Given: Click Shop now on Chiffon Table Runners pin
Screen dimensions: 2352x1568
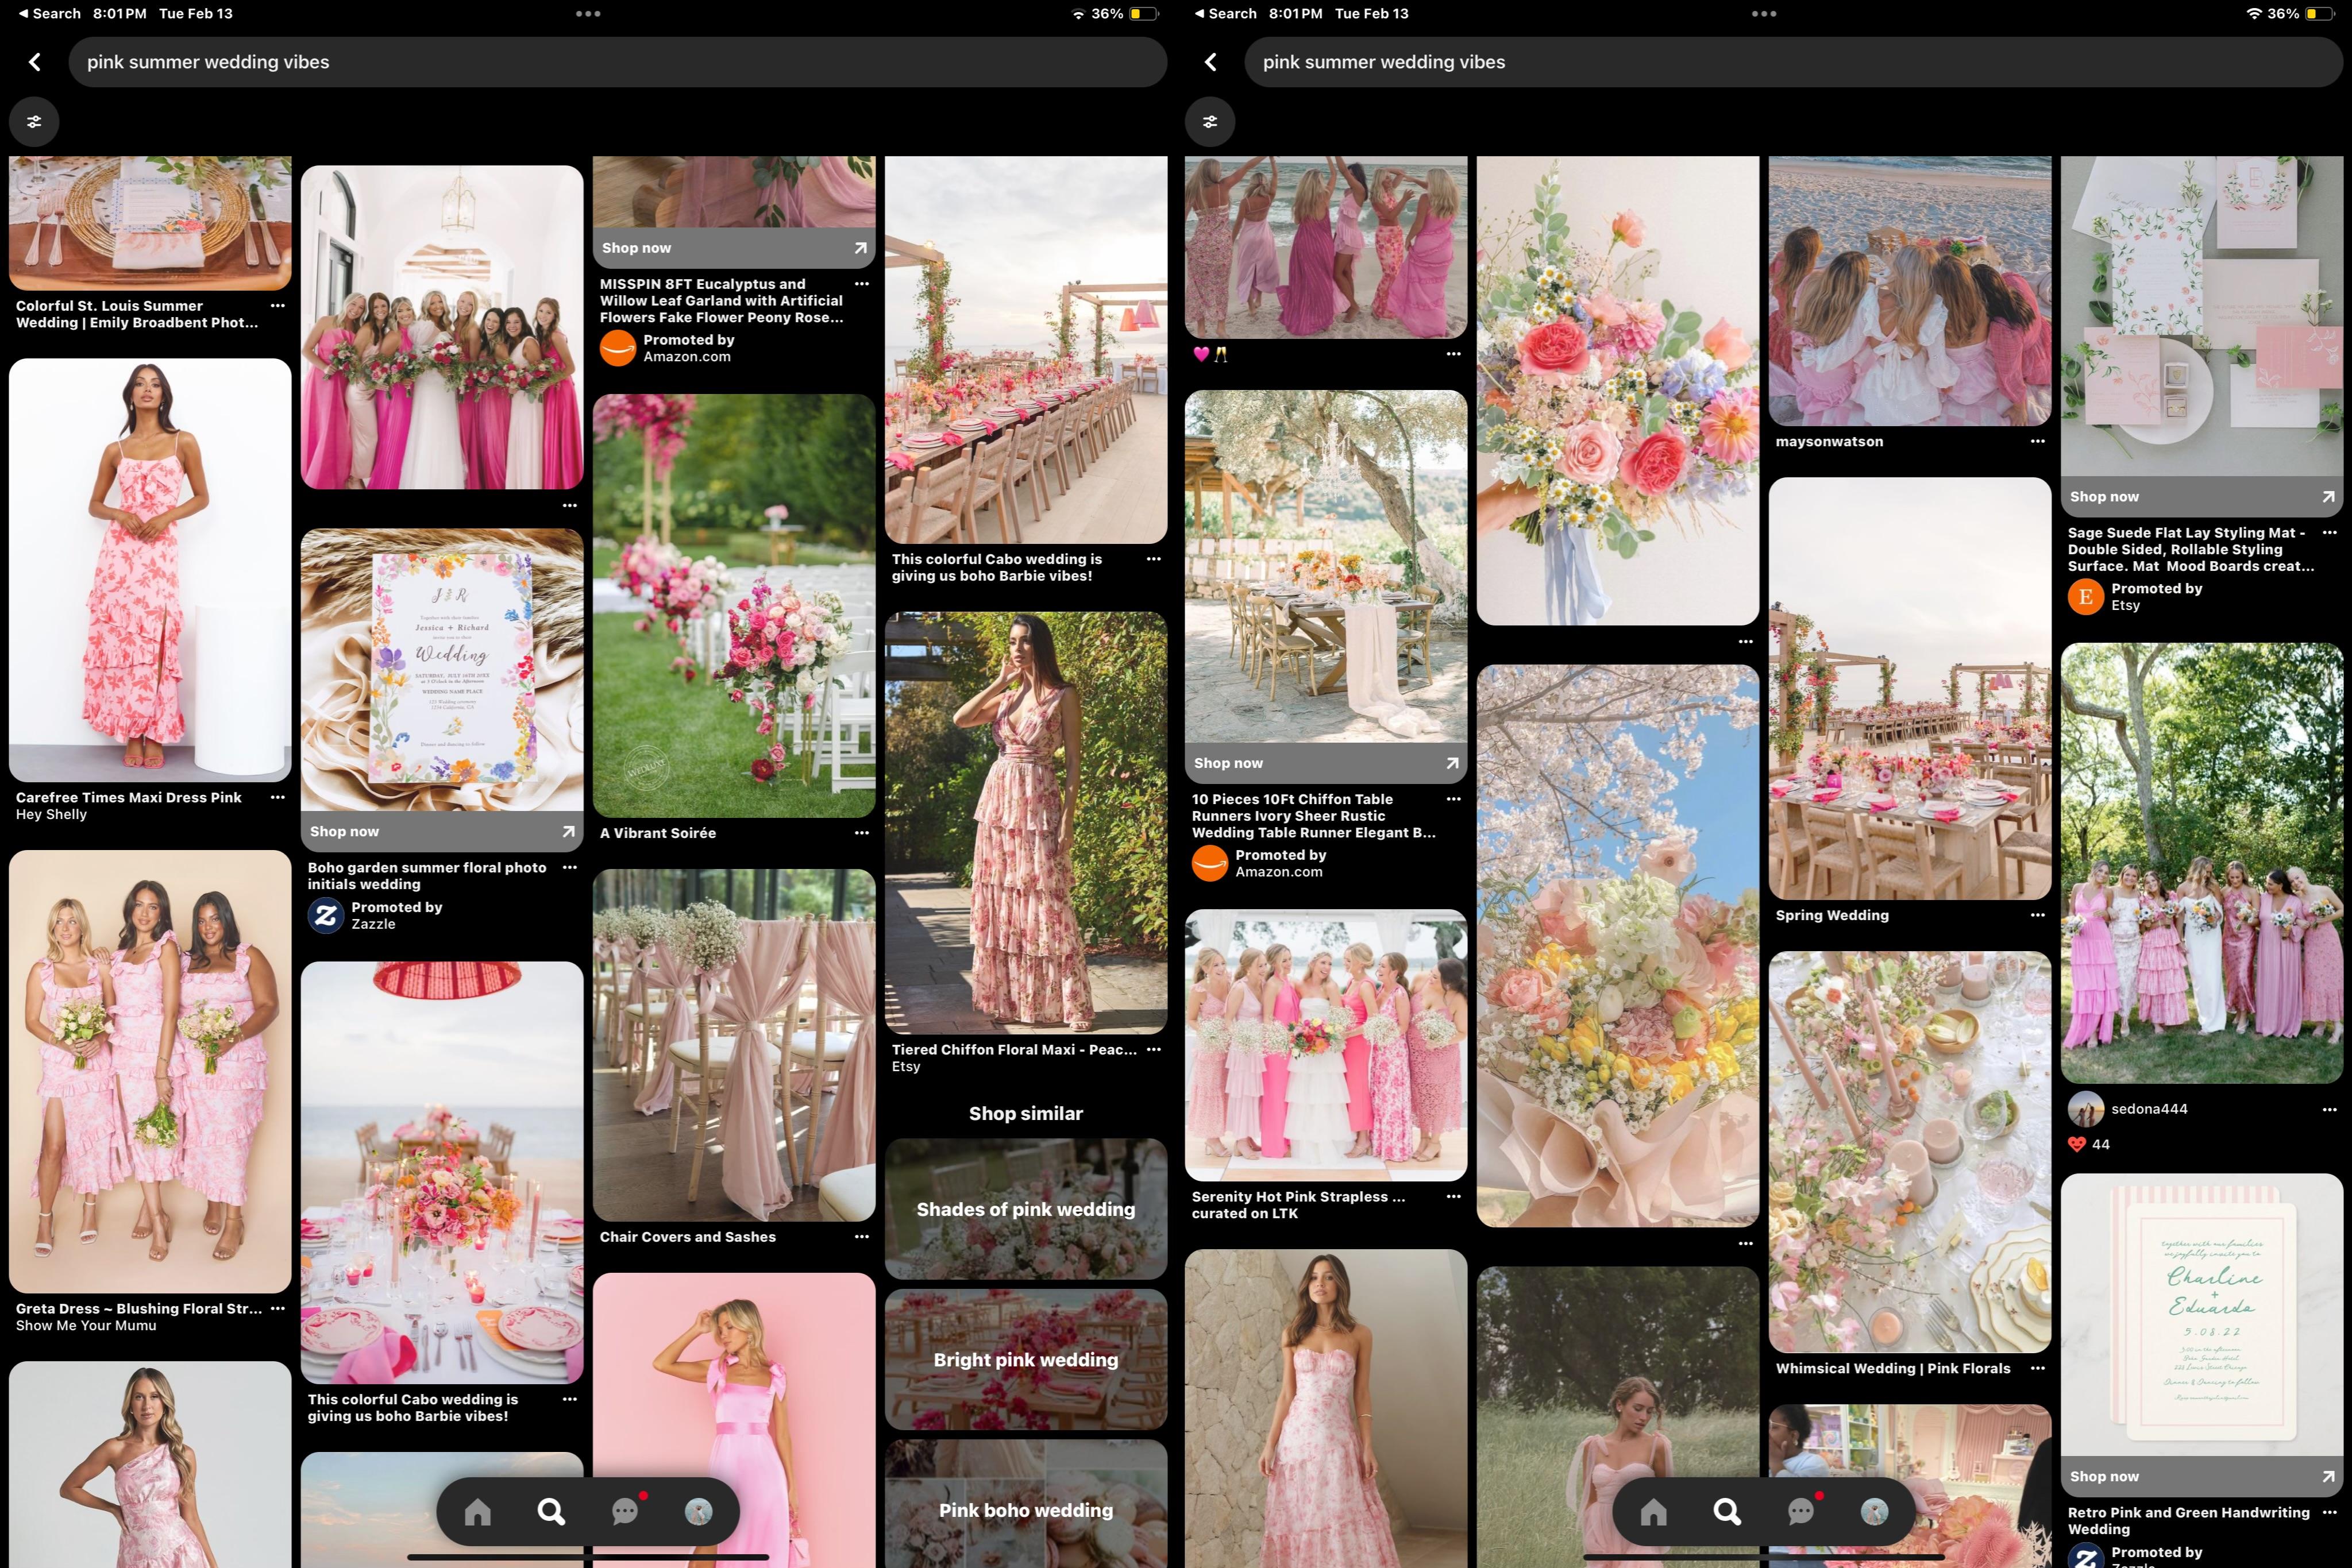Looking at the screenshot, I should click(1326, 763).
